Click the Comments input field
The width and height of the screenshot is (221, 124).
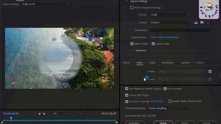click(x=180, y=30)
